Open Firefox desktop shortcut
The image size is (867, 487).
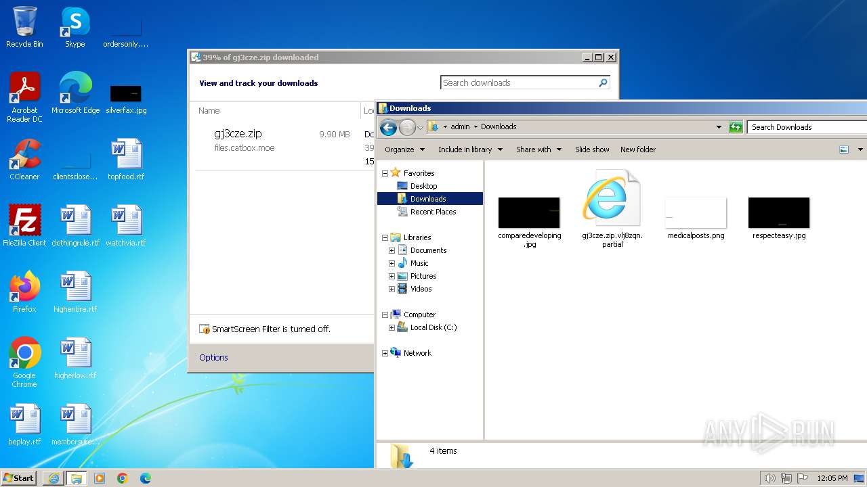pyautogui.click(x=24, y=292)
